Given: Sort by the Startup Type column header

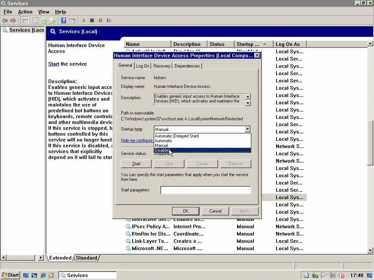Looking at the screenshot, I should coord(253,44).
